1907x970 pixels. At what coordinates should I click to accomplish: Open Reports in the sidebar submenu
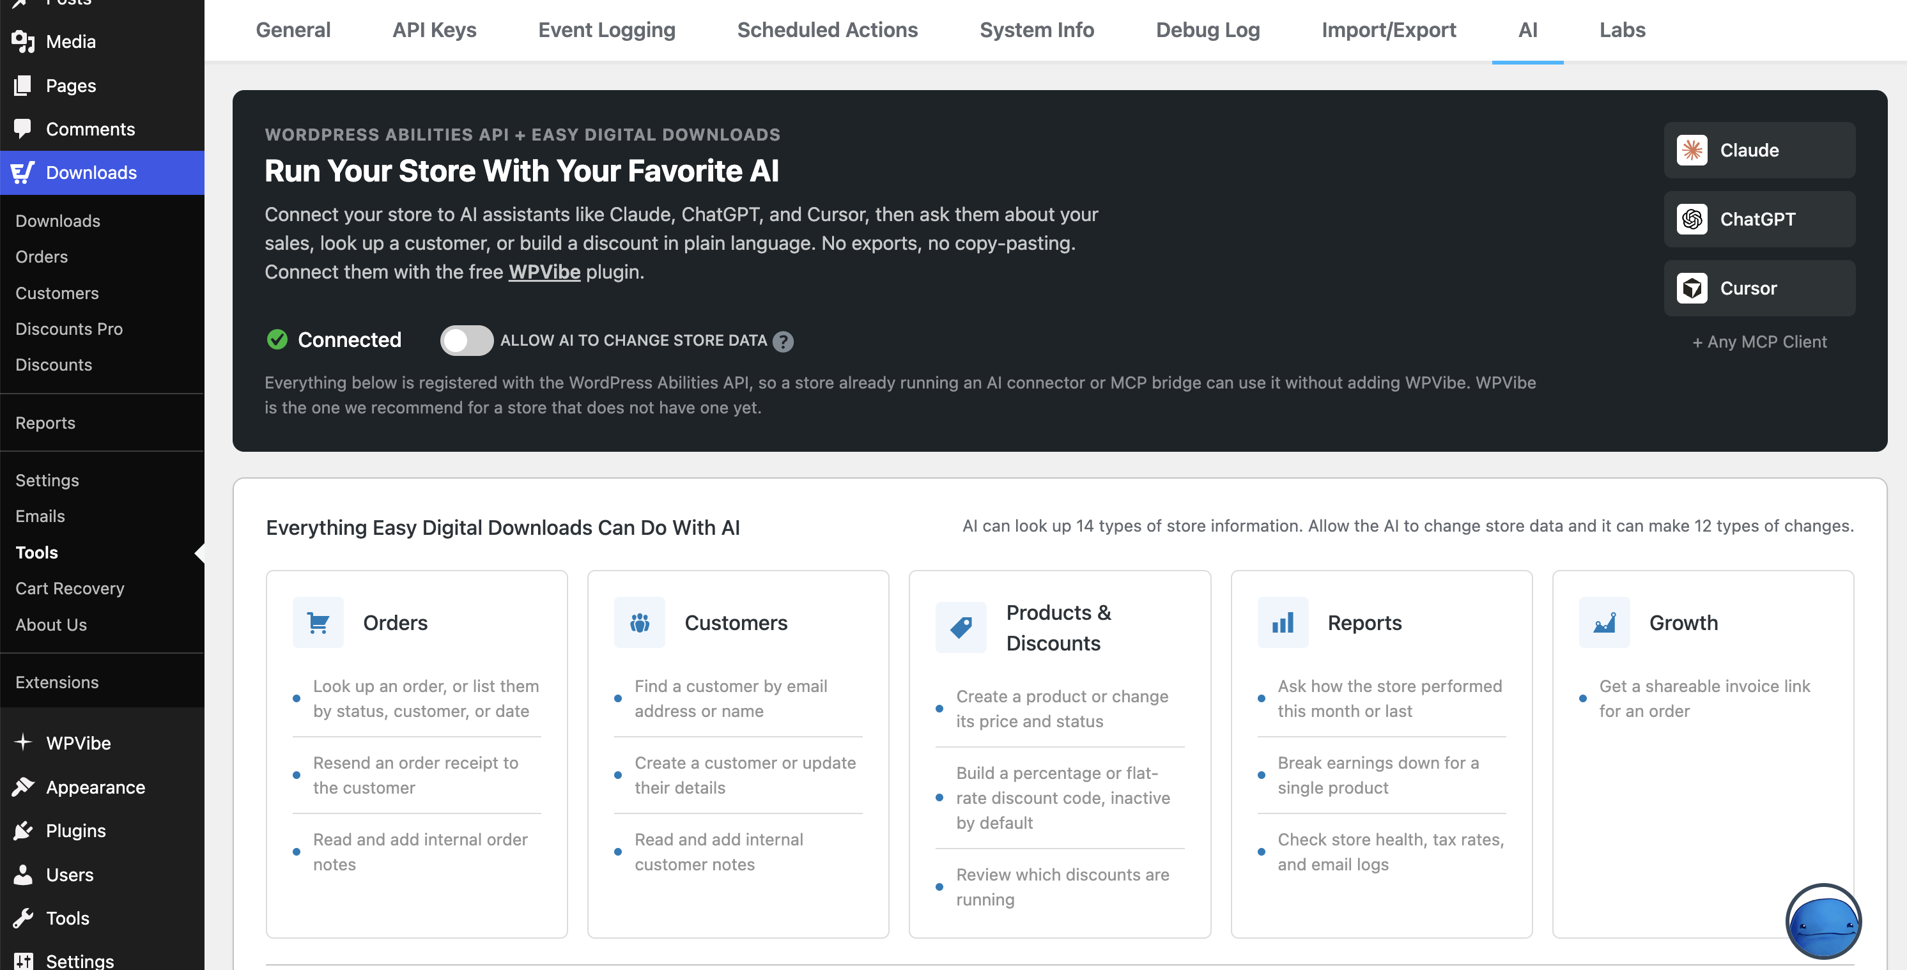coord(45,423)
